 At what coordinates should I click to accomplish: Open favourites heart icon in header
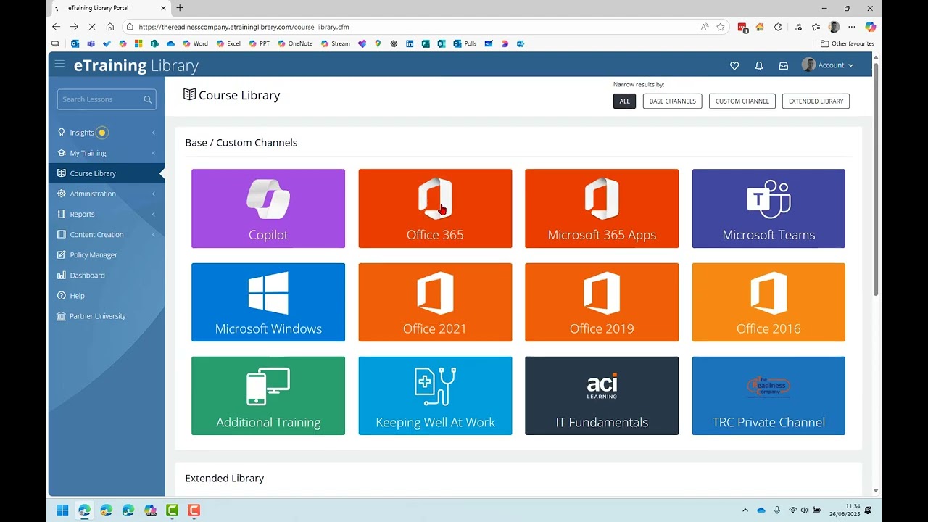(x=734, y=65)
